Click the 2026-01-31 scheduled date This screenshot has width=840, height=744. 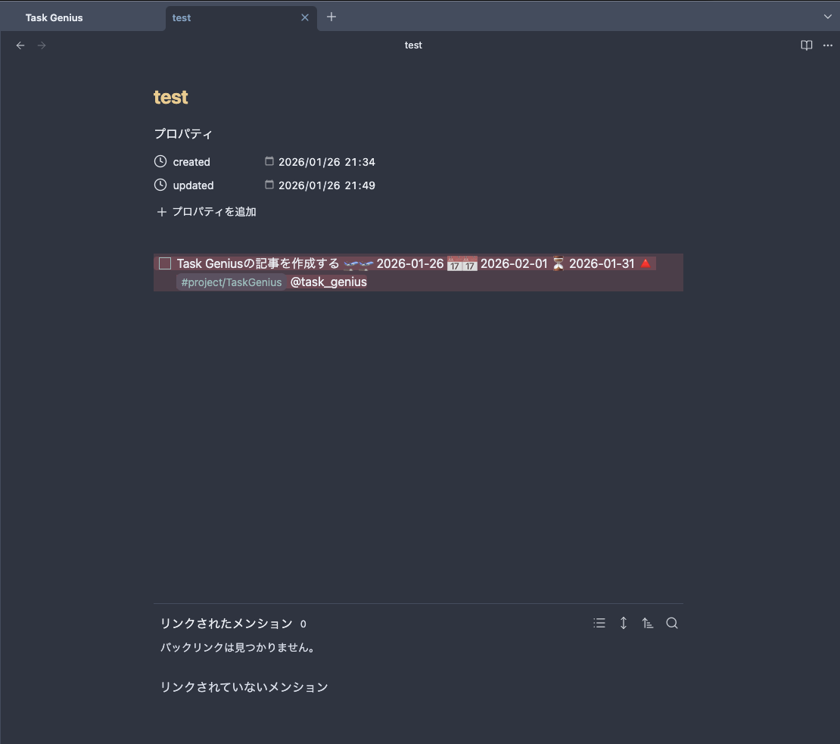coord(602,263)
